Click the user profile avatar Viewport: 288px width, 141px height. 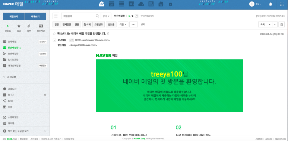pyautogui.click(x=251, y=4)
